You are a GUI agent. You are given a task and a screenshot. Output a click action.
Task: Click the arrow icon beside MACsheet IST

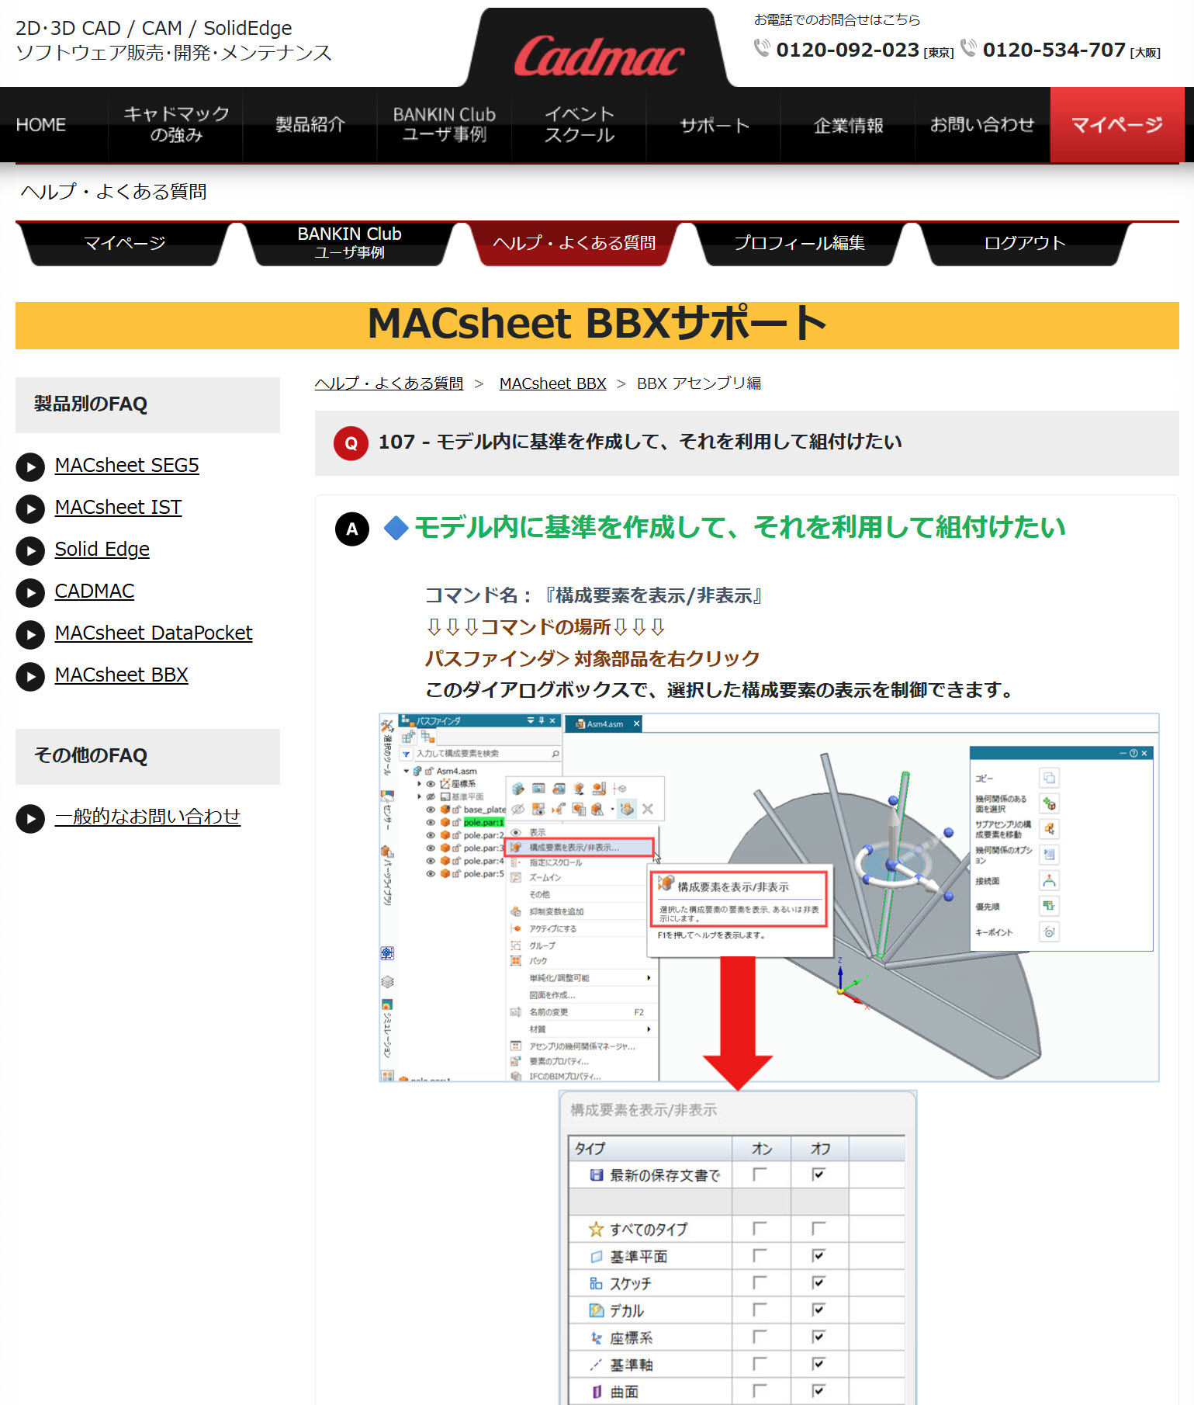point(30,508)
